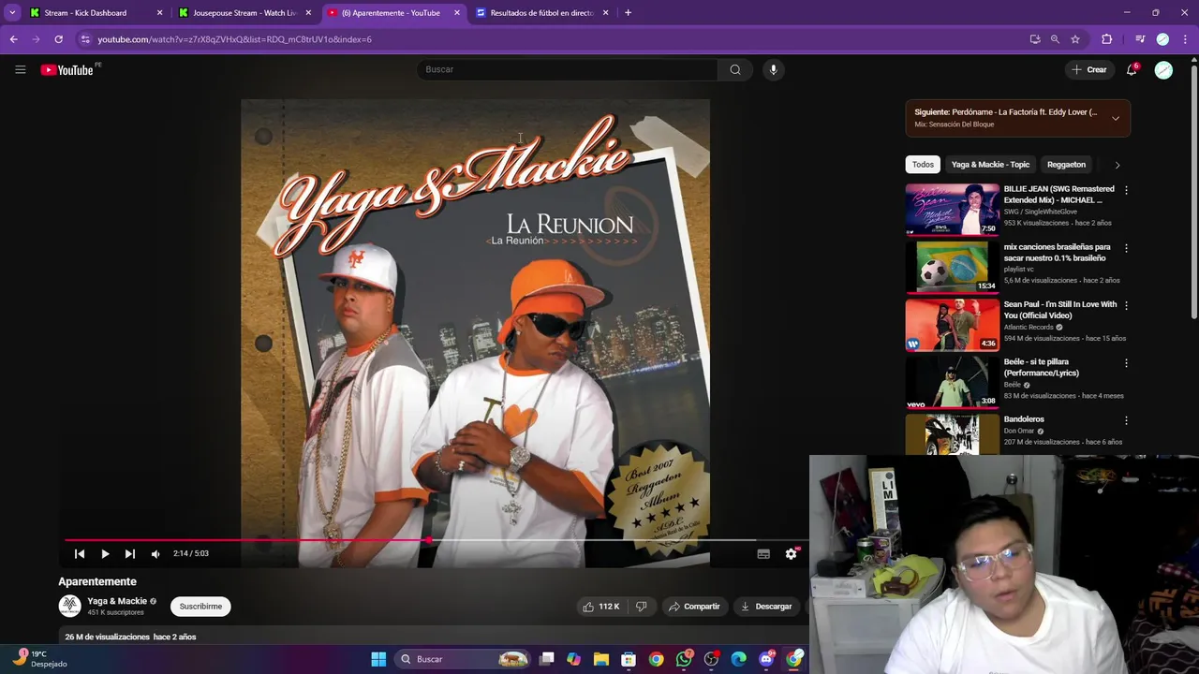Open BILLIE JEAN video thumbnail
Image resolution: width=1199 pixels, height=674 pixels.
pyautogui.click(x=952, y=209)
